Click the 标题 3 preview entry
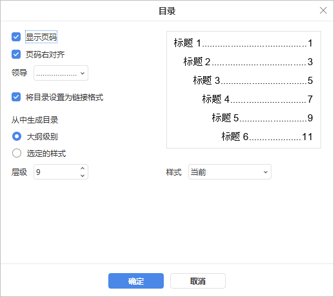The image size is (334, 297). [253, 80]
